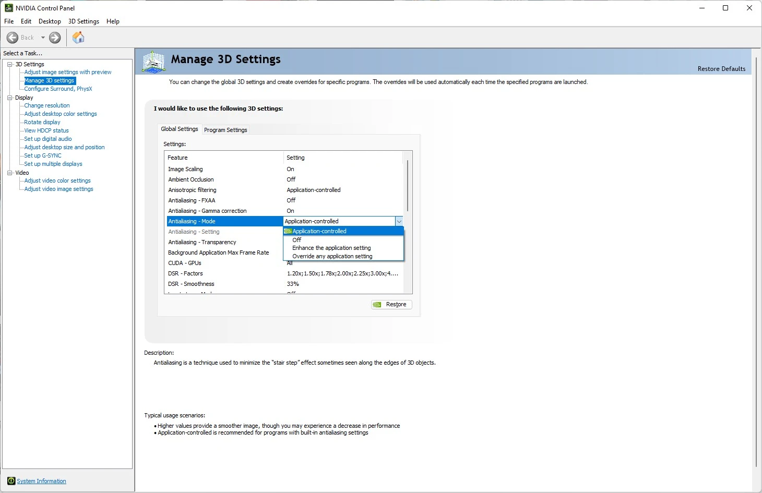Collapse the Display tree node
Viewport: 762px width, 493px height.
tap(9, 97)
